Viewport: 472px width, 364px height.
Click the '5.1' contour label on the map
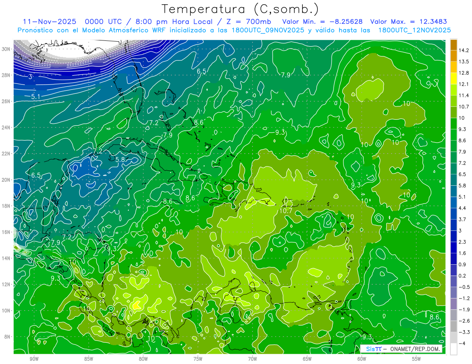(36, 96)
